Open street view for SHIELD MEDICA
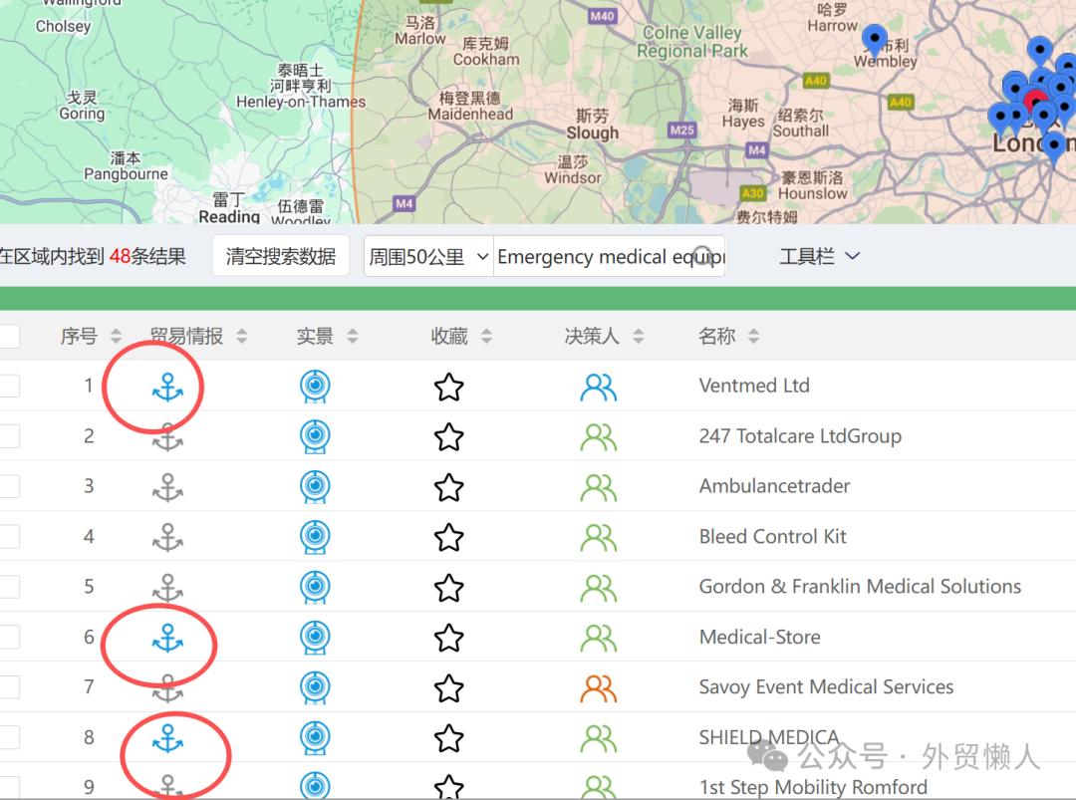The height and width of the screenshot is (800, 1076). click(315, 737)
